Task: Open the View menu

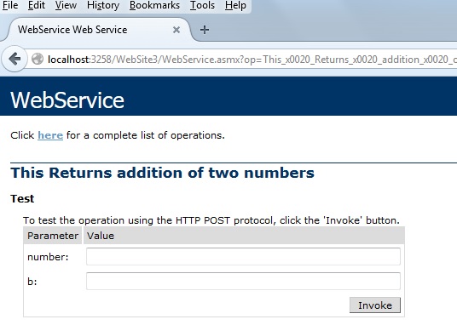Action: 66,5
